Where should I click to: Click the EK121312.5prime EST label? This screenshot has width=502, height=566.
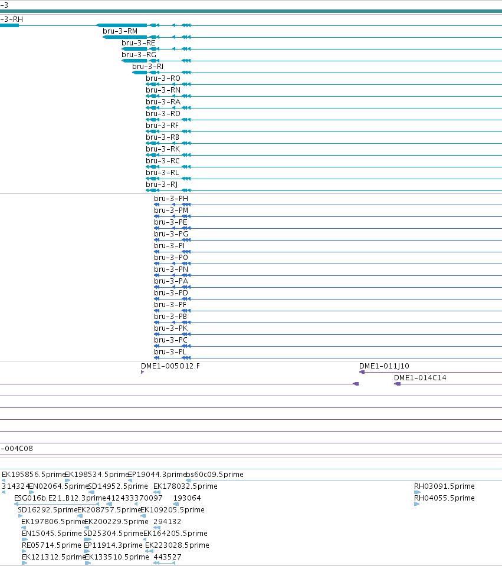click(x=54, y=557)
